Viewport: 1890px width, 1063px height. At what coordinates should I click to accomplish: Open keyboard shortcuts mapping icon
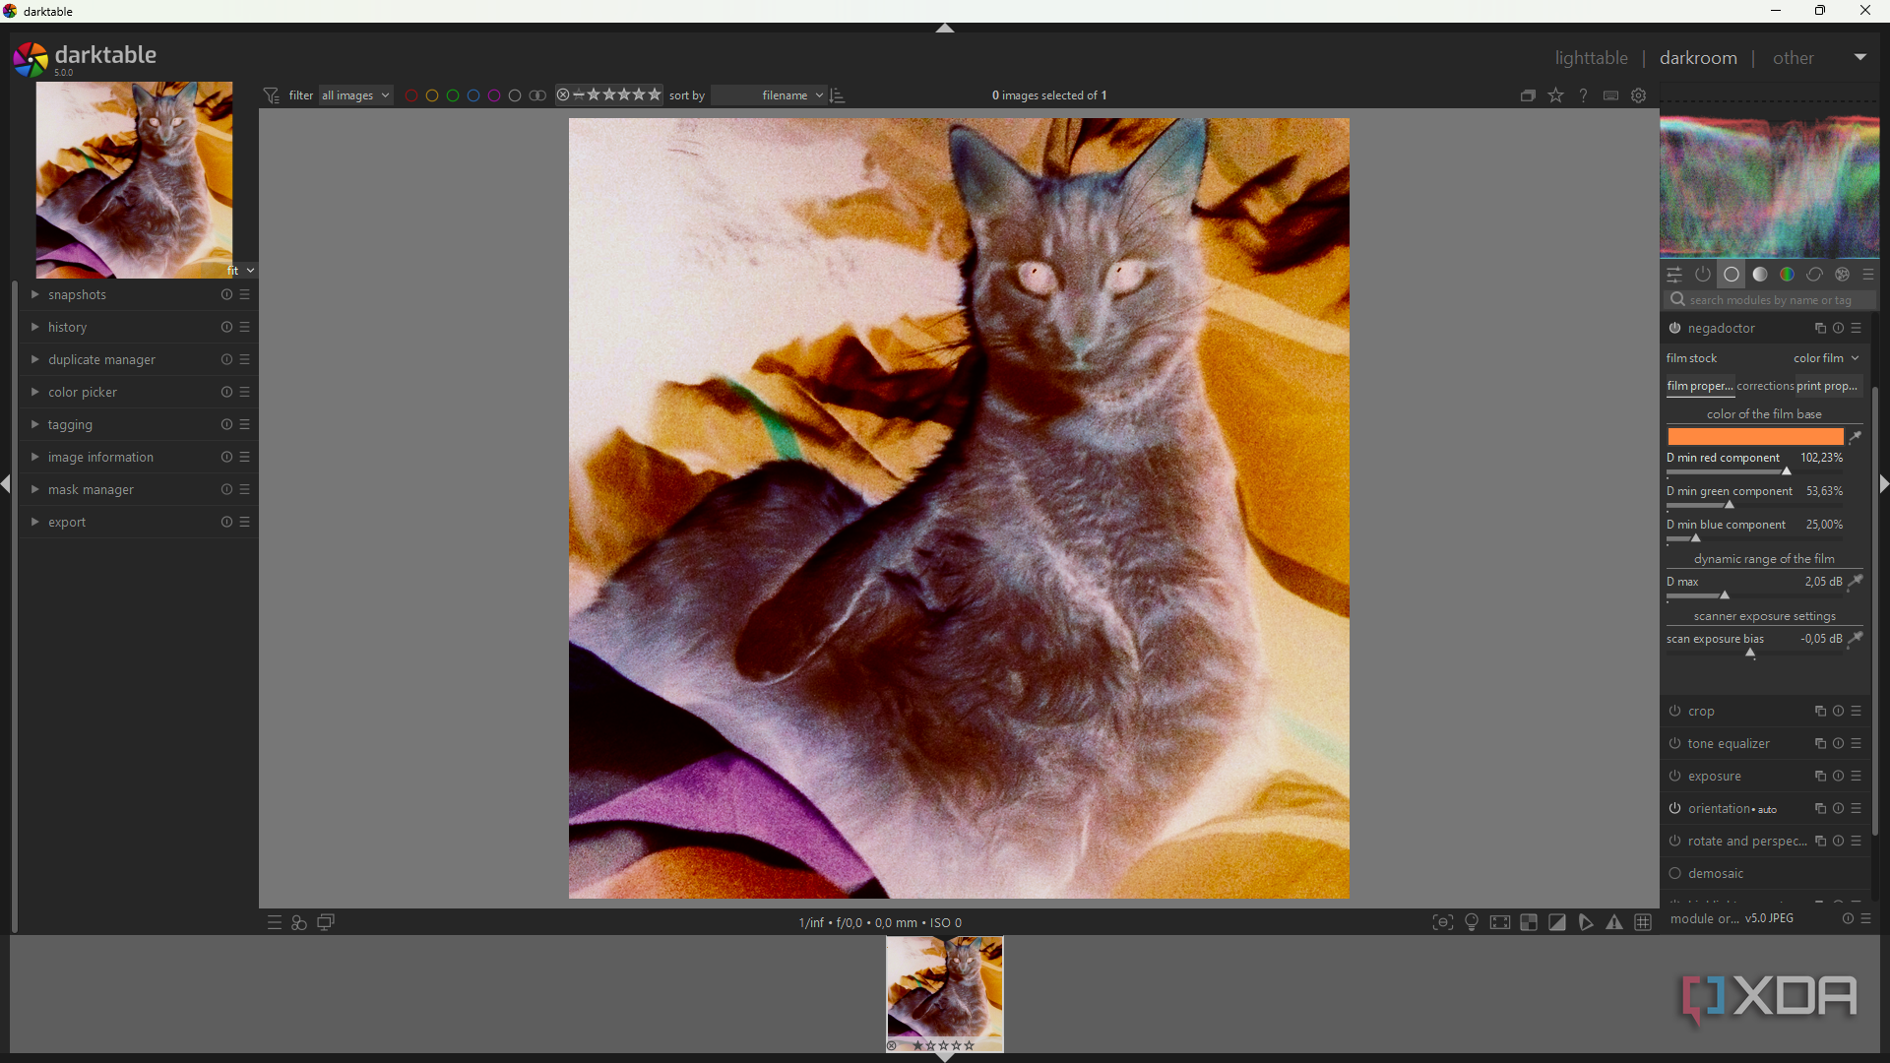coord(1611,95)
